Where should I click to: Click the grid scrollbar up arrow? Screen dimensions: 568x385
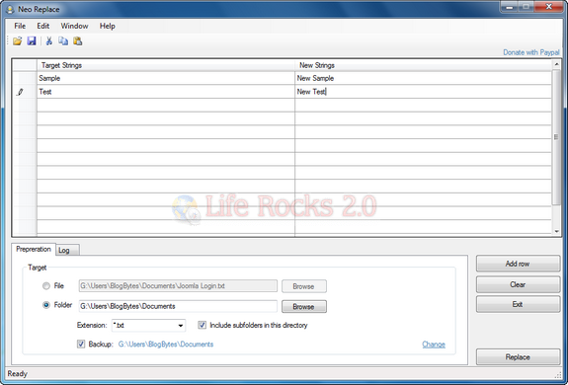(x=556, y=64)
